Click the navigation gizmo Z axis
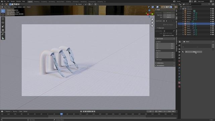Screen dimensions: 215x121 (x=149, y=10)
